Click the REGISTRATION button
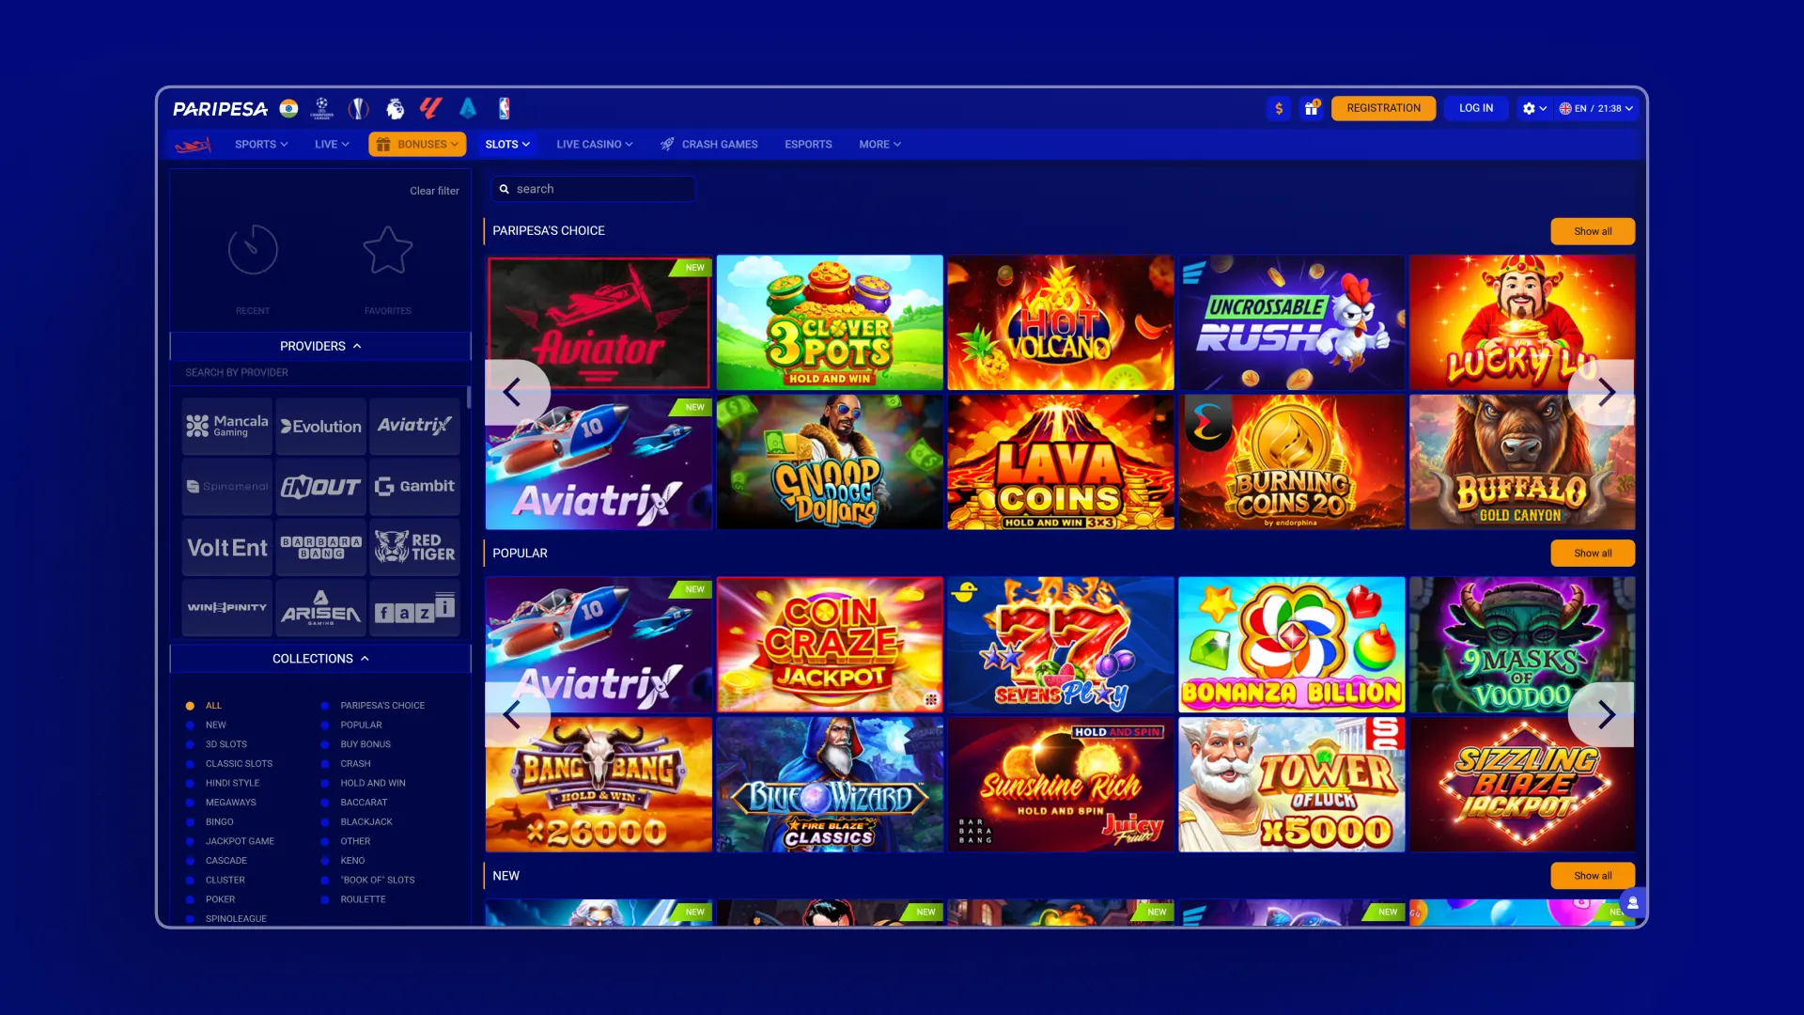 click(x=1383, y=108)
